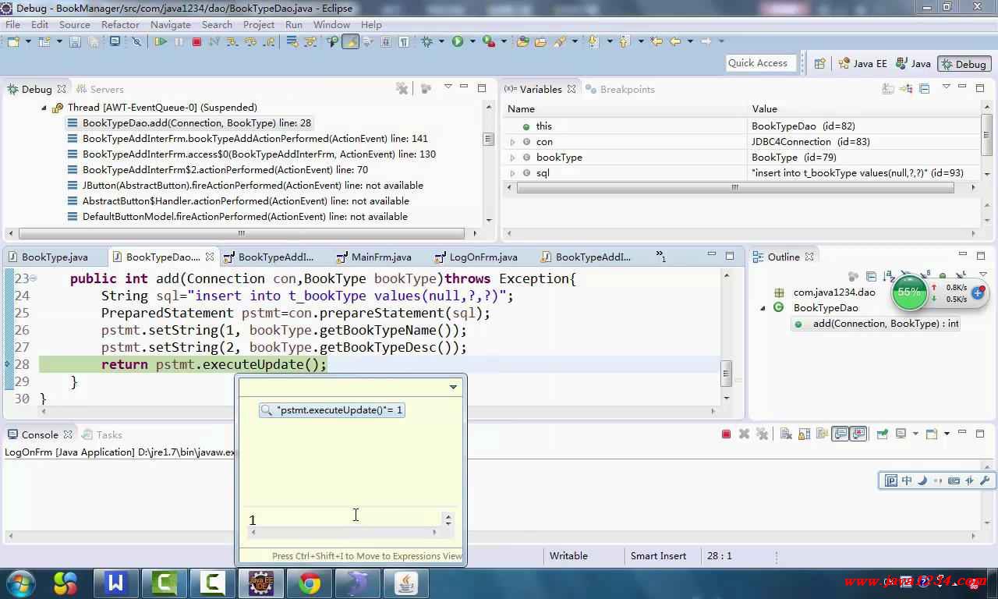Screen dimensions: 998x599
Task: Open the Navigate menu
Action: tap(171, 24)
